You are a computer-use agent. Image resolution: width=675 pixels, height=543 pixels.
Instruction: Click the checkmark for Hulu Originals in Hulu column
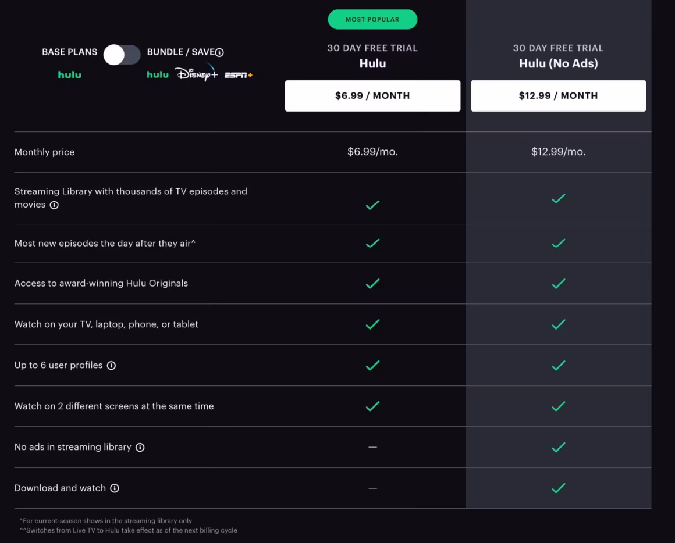point(372,284)
